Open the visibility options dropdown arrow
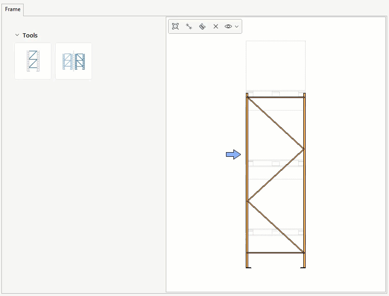 (x=237, y=26)
